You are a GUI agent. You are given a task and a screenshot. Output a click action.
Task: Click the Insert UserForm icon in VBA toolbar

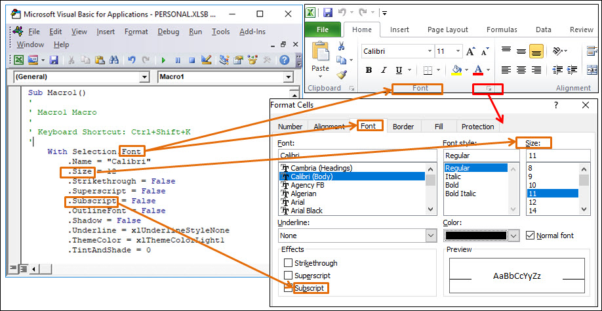(x=33, y=60)
